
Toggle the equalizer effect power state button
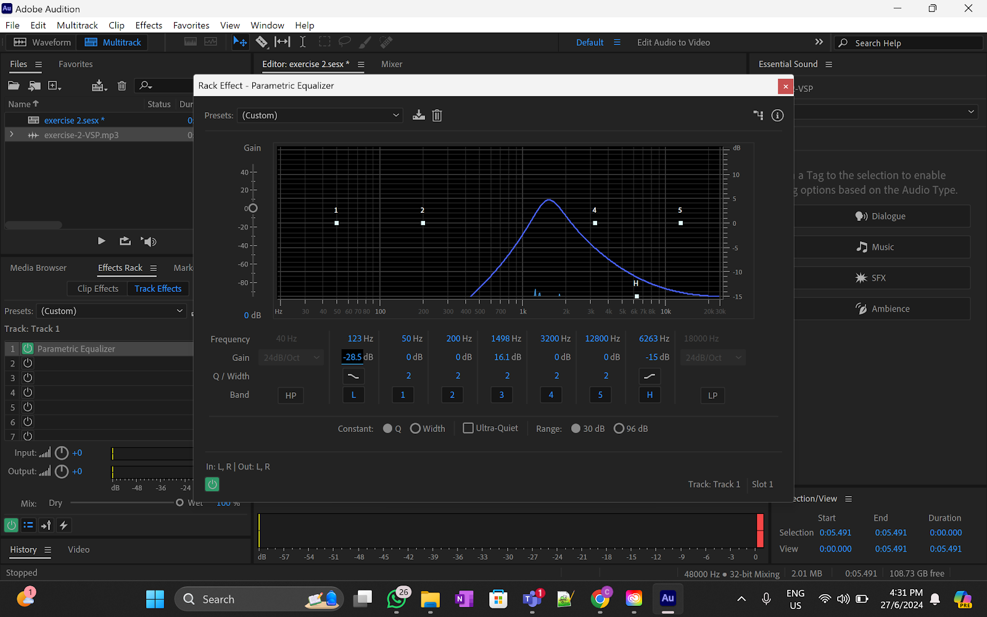[212, 484]
